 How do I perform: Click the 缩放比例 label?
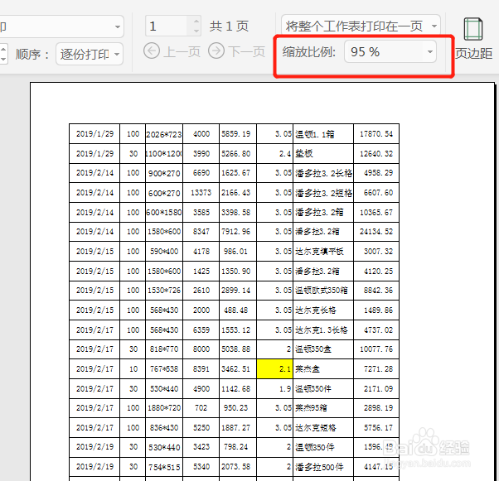click(308, 51)
